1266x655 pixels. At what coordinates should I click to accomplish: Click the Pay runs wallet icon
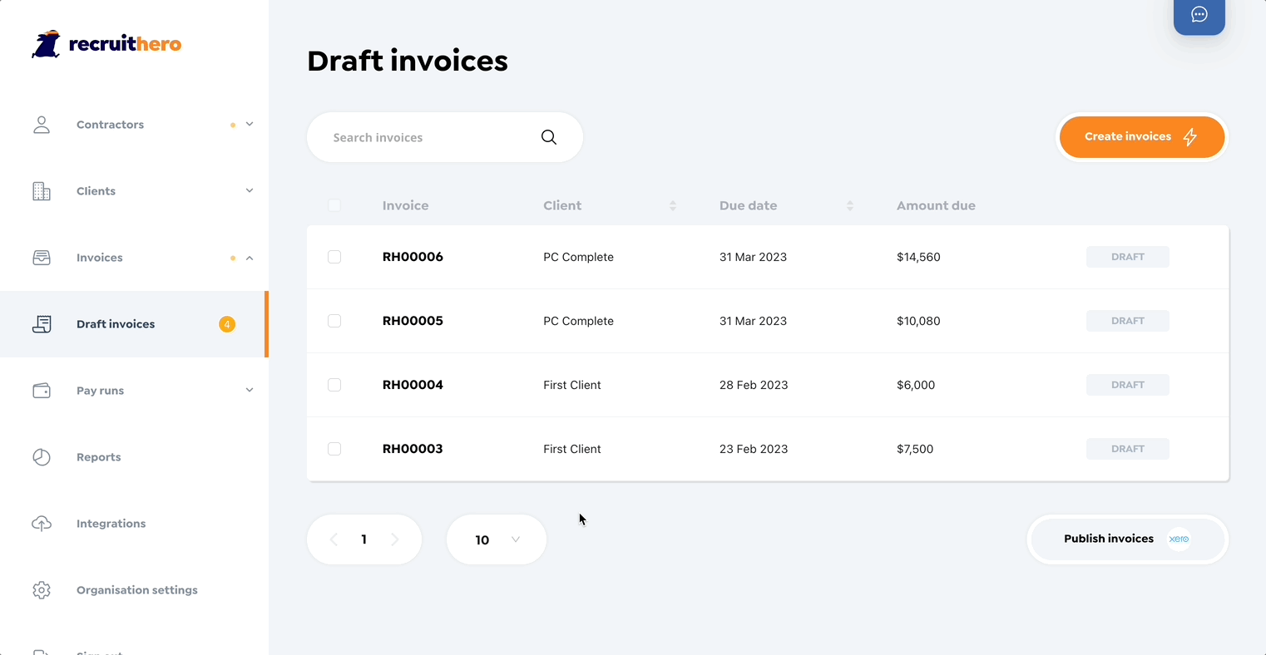click(42, 391)
